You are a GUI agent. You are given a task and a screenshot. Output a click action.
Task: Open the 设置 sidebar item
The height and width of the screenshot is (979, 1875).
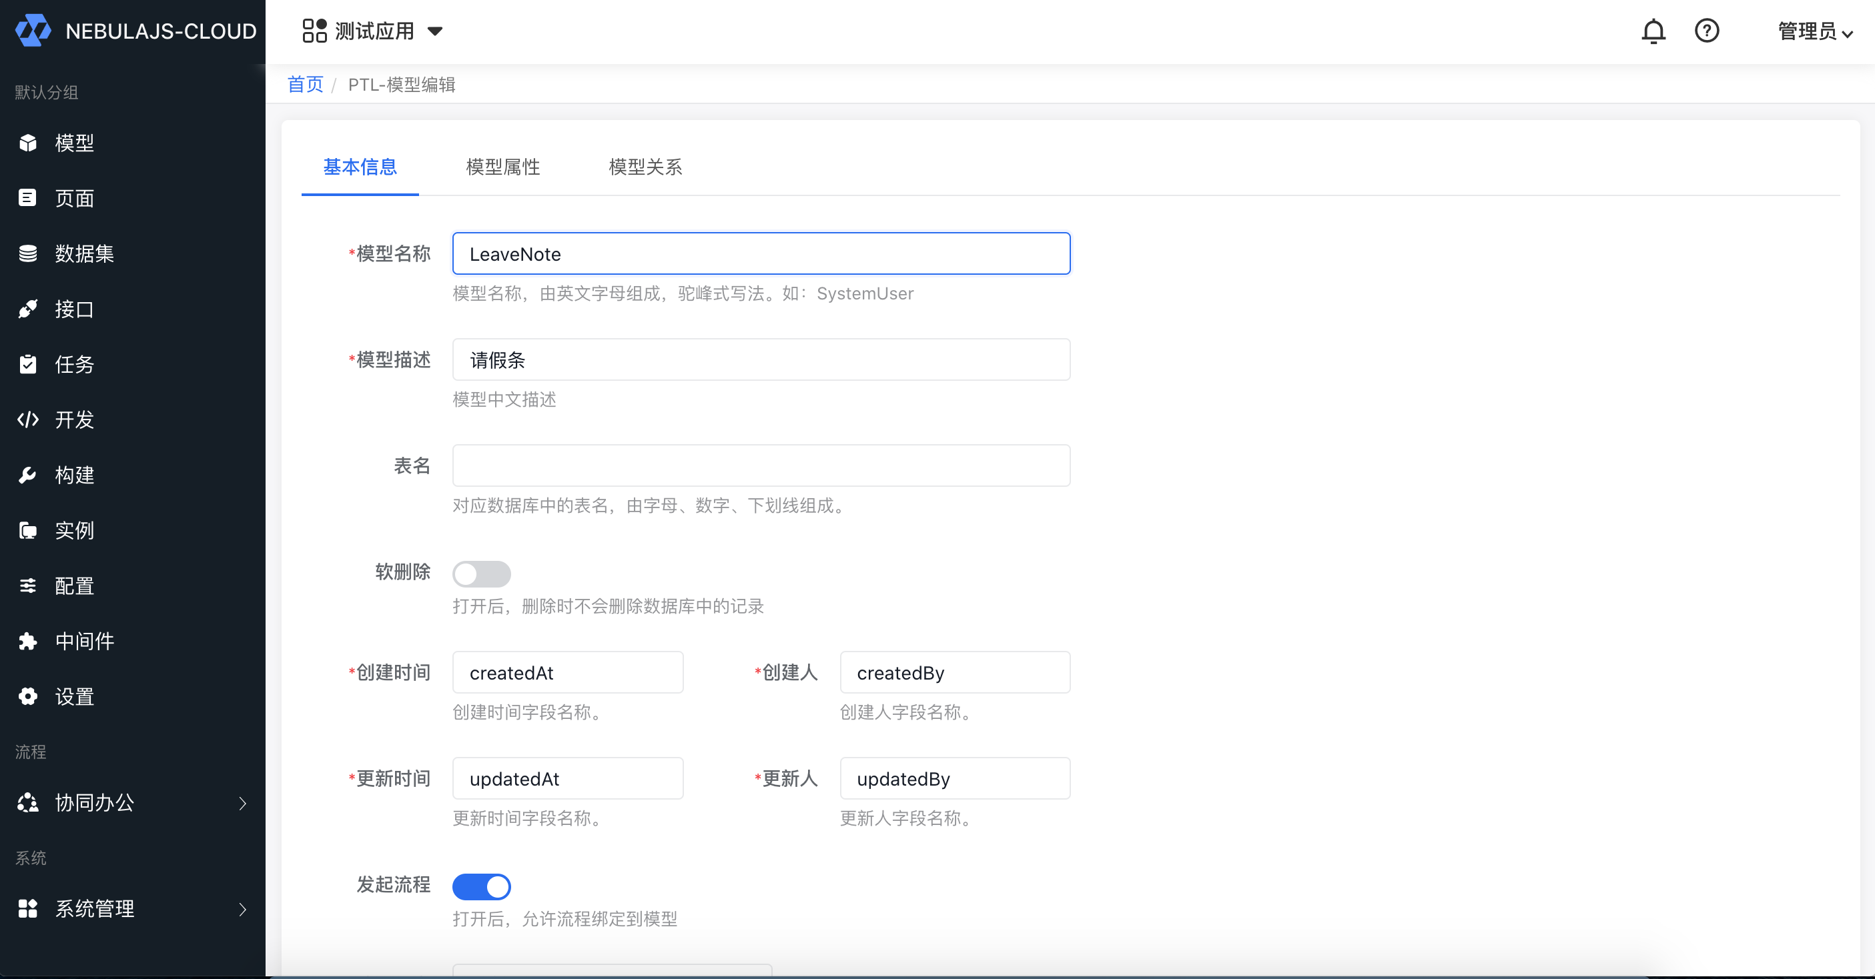(74, 697)
